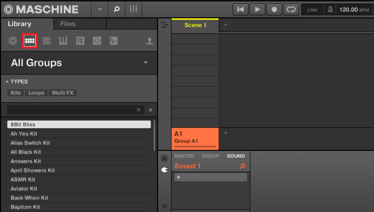
Task: Select 8Bit Bliss in results
Action: pyautogui.click(x=79, y=125)
